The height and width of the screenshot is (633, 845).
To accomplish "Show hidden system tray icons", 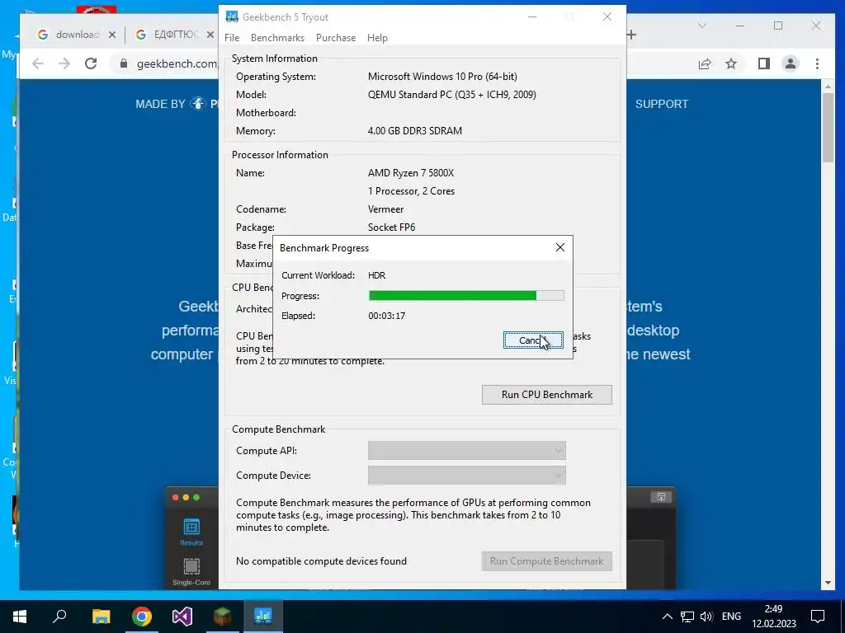I will pyautogui.click(x=667, y=617).
